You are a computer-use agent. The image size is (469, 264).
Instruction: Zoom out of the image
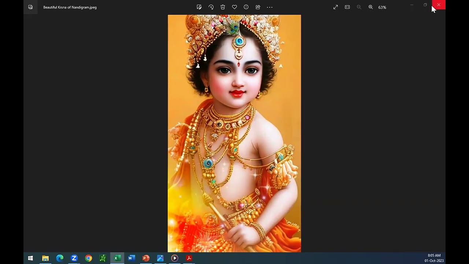359,7
